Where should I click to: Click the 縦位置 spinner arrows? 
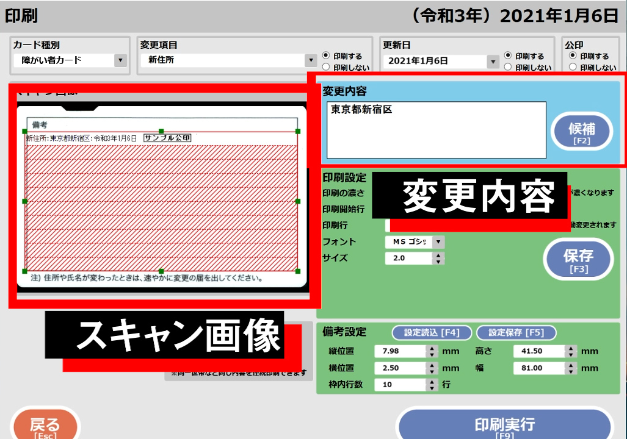[x=432, y=351]
